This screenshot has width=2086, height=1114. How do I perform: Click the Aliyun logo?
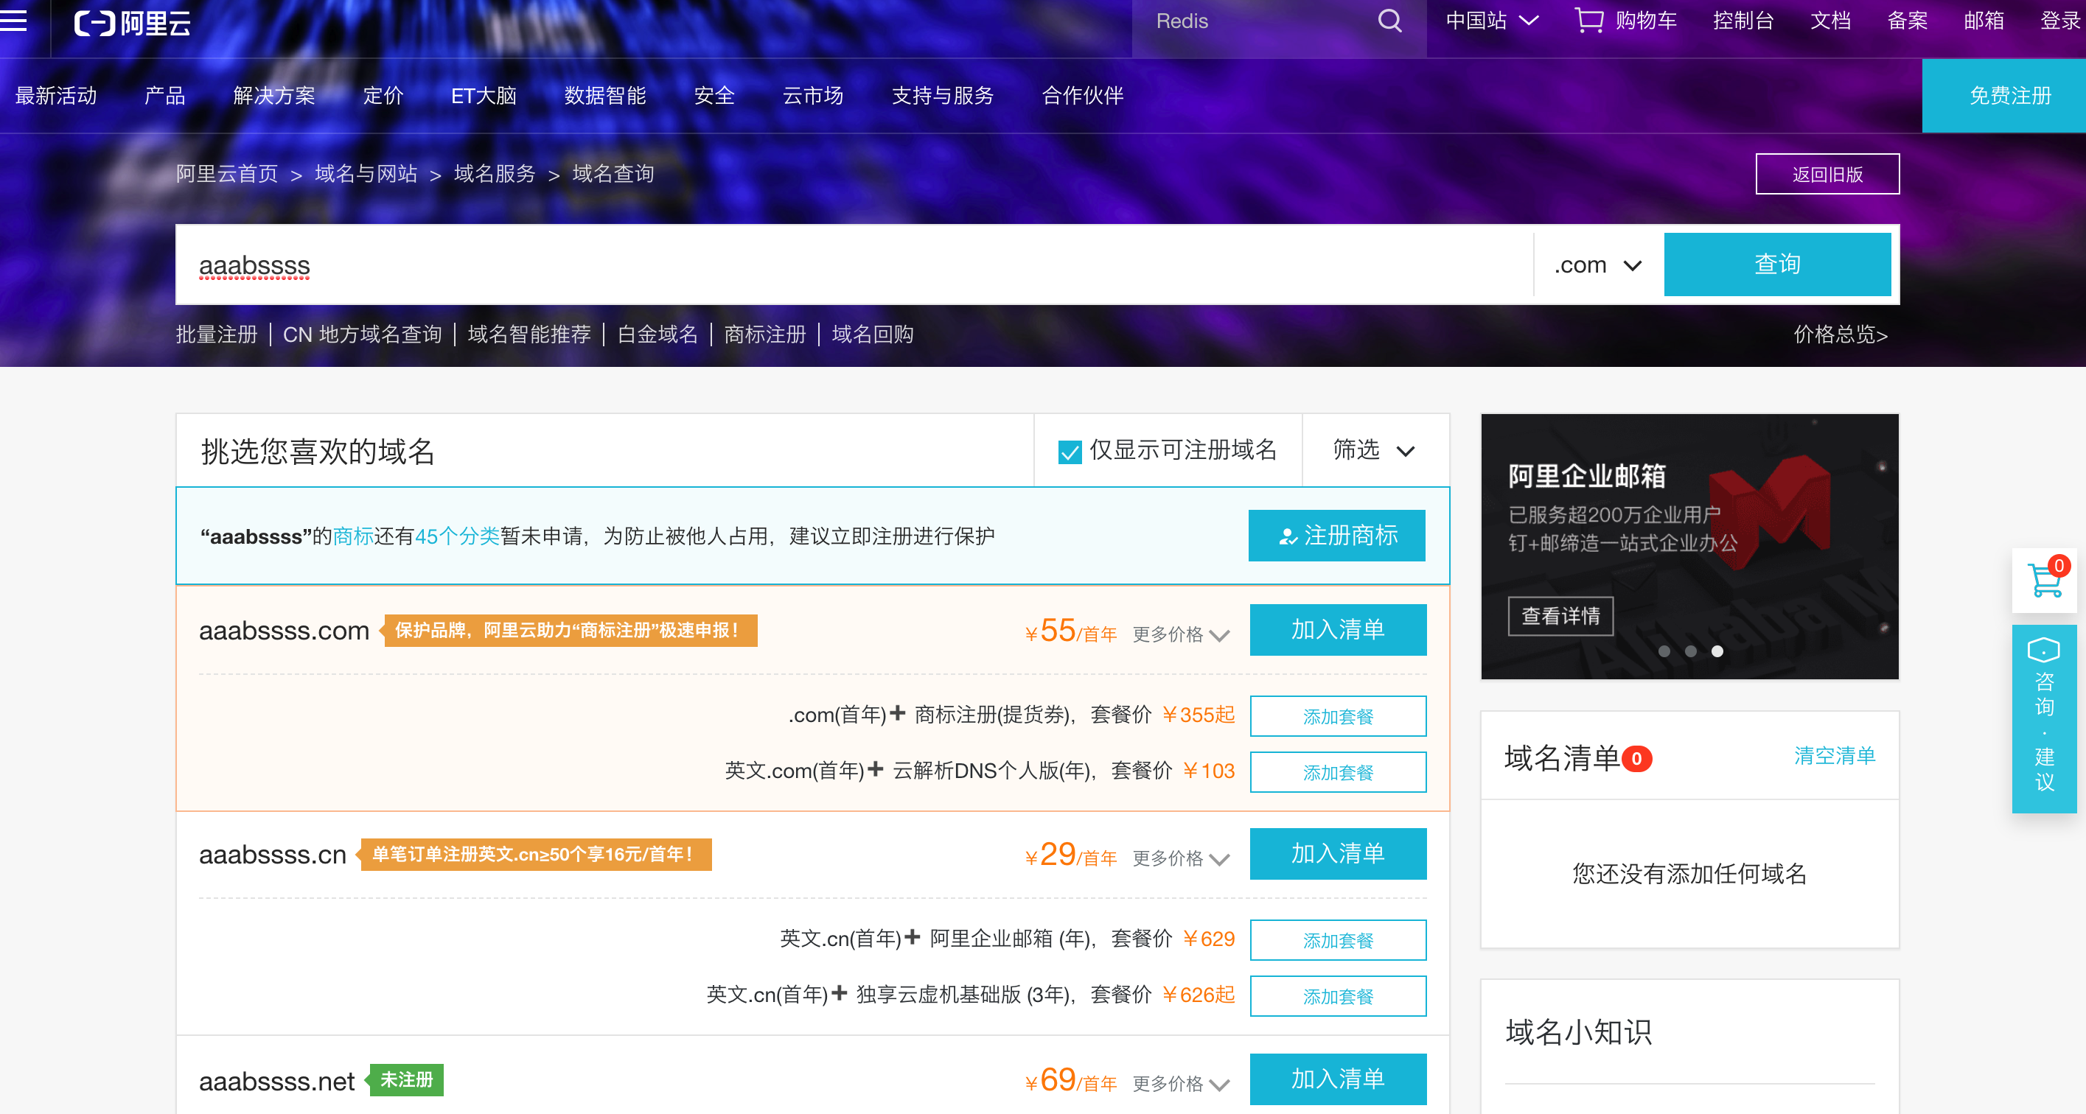click(x=133, y=23)
